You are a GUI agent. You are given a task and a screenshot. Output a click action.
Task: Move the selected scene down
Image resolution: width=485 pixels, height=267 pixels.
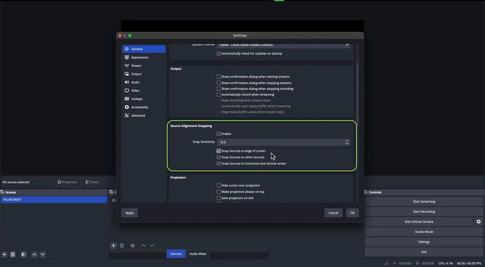(42, 255)
